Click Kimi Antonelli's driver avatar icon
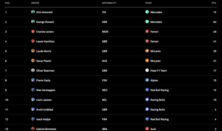The image size is (222, 131). click(x=33, y=12)
